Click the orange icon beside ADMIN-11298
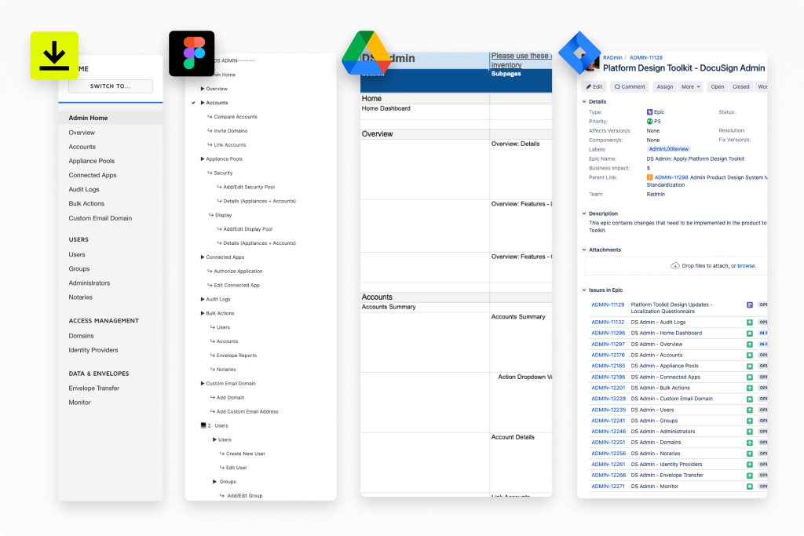 point(649,177)
